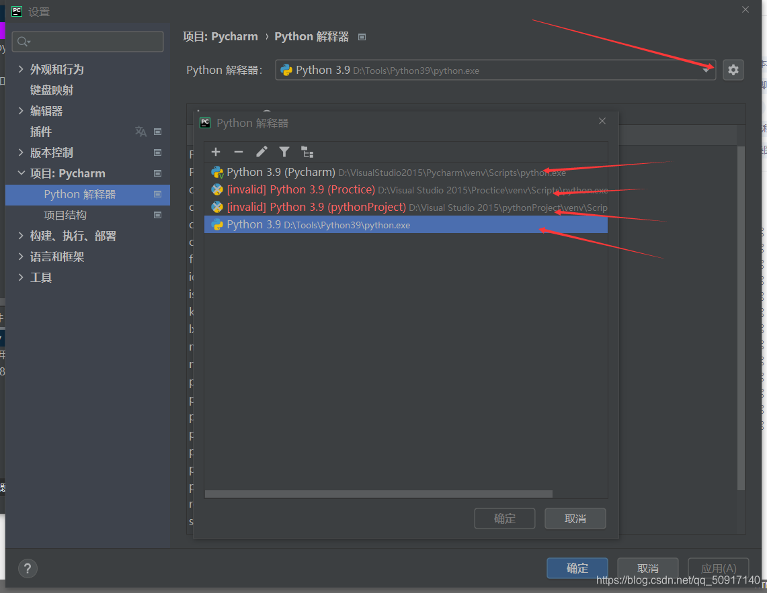Expand the 构建、执行、部署 section

coord(21,236)
